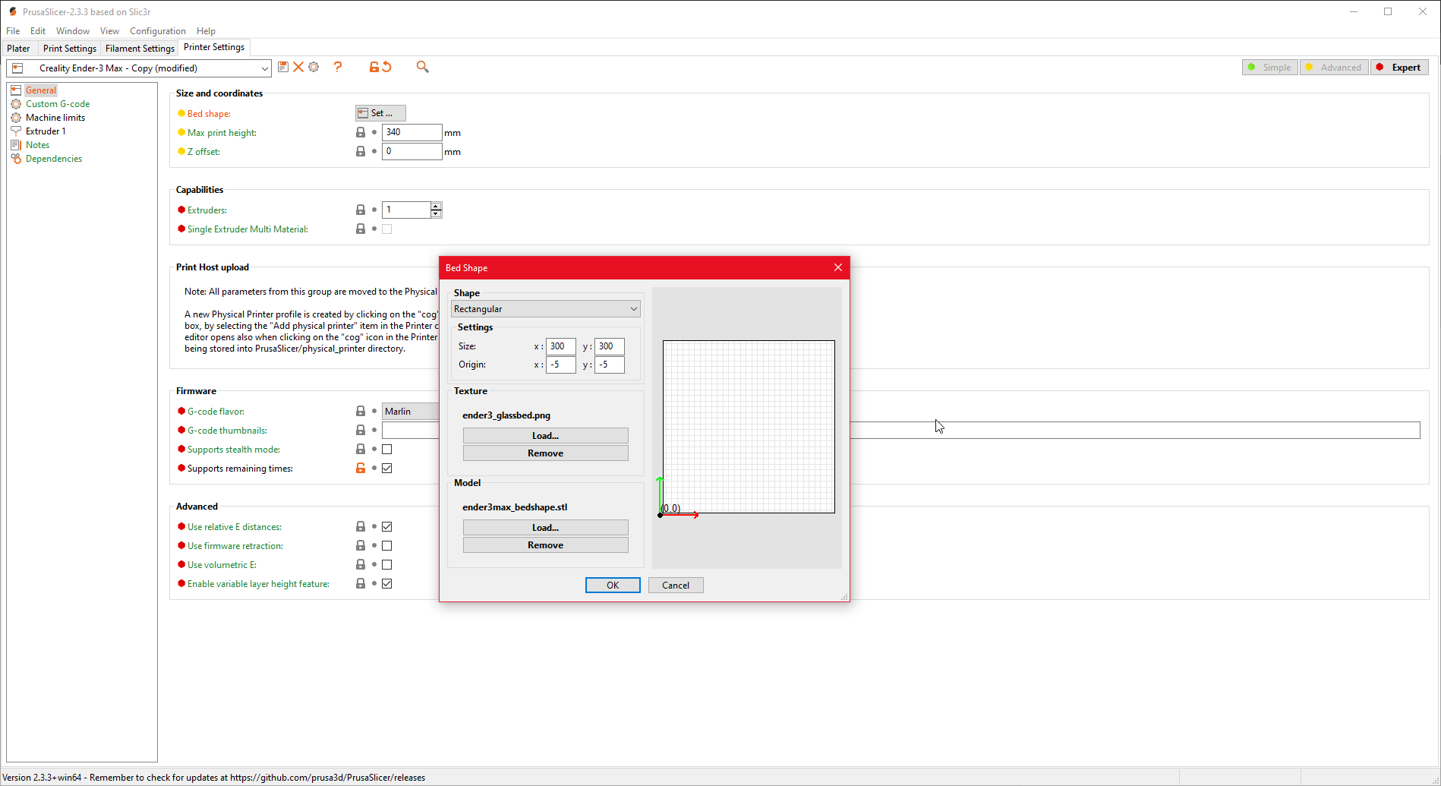Viewport: 1441px width, 786px height.
Task: Increase Extruders count with up arrow
Action: [436, 206]
